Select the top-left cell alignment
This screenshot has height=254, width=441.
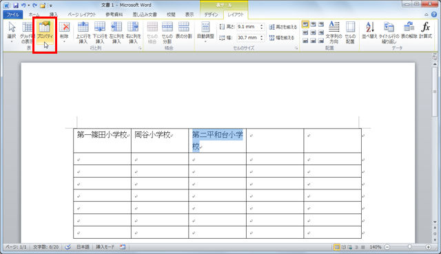[305, 25]
